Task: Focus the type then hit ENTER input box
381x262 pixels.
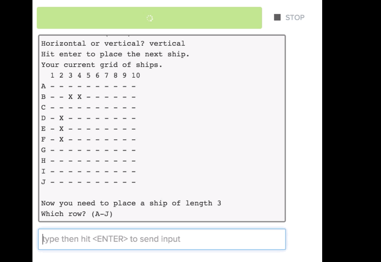Action: coord(161,239)
